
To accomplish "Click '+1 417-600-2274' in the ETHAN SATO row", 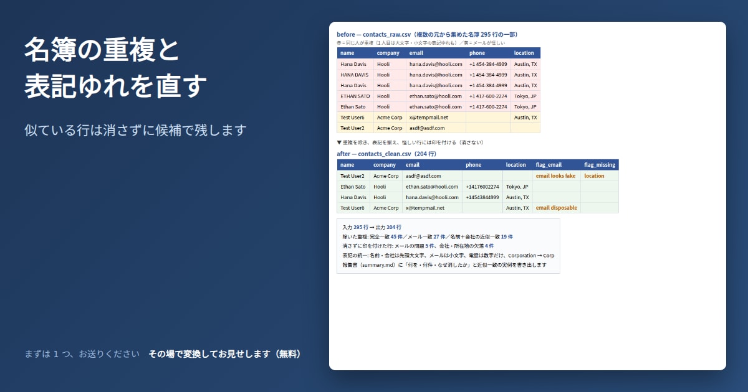I will point(488,96).
